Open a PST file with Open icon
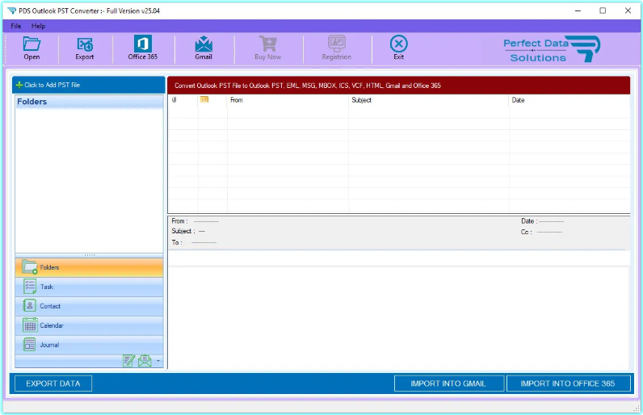The height and width of the screenshot is (415, 643). tap(32, 48)
